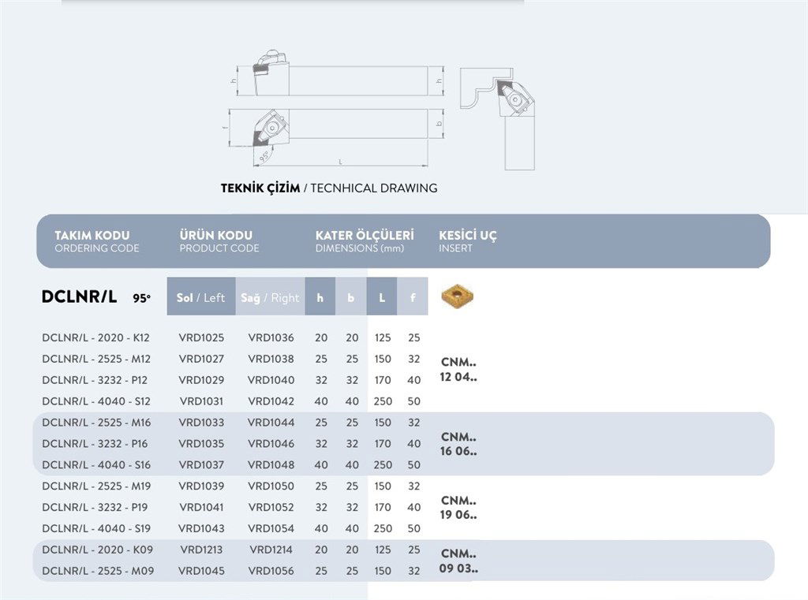This screenshot has height=600, width=808.
Task: Click the DCLNR/L - 2020 - K12 ordering code
Action: (x=98, y=337)
